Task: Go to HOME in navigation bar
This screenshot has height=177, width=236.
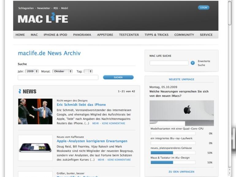Action: (x=20, y=35)
